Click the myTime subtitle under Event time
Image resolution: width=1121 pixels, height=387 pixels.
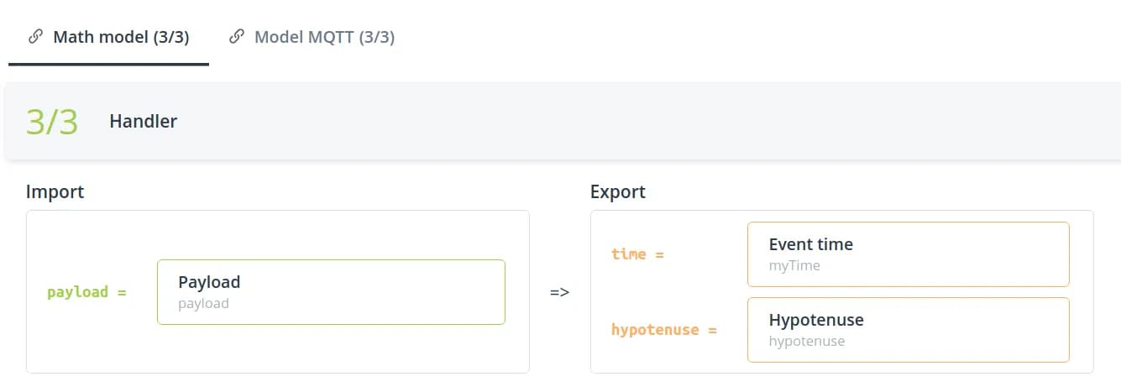(x=794, y=265)
